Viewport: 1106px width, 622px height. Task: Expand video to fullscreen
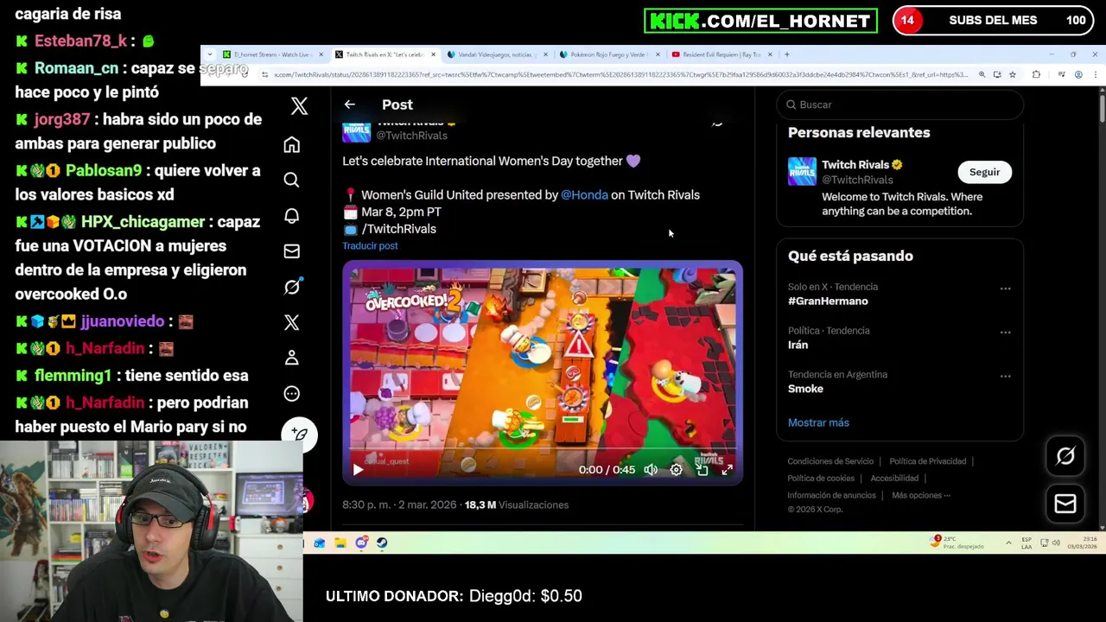[x=727, y=470]
